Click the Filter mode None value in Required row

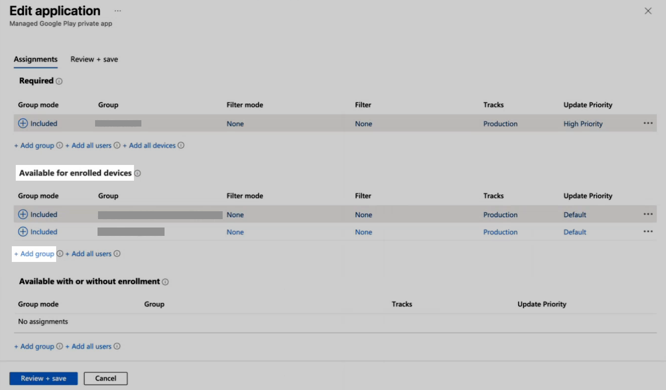[x=235, y=124]
